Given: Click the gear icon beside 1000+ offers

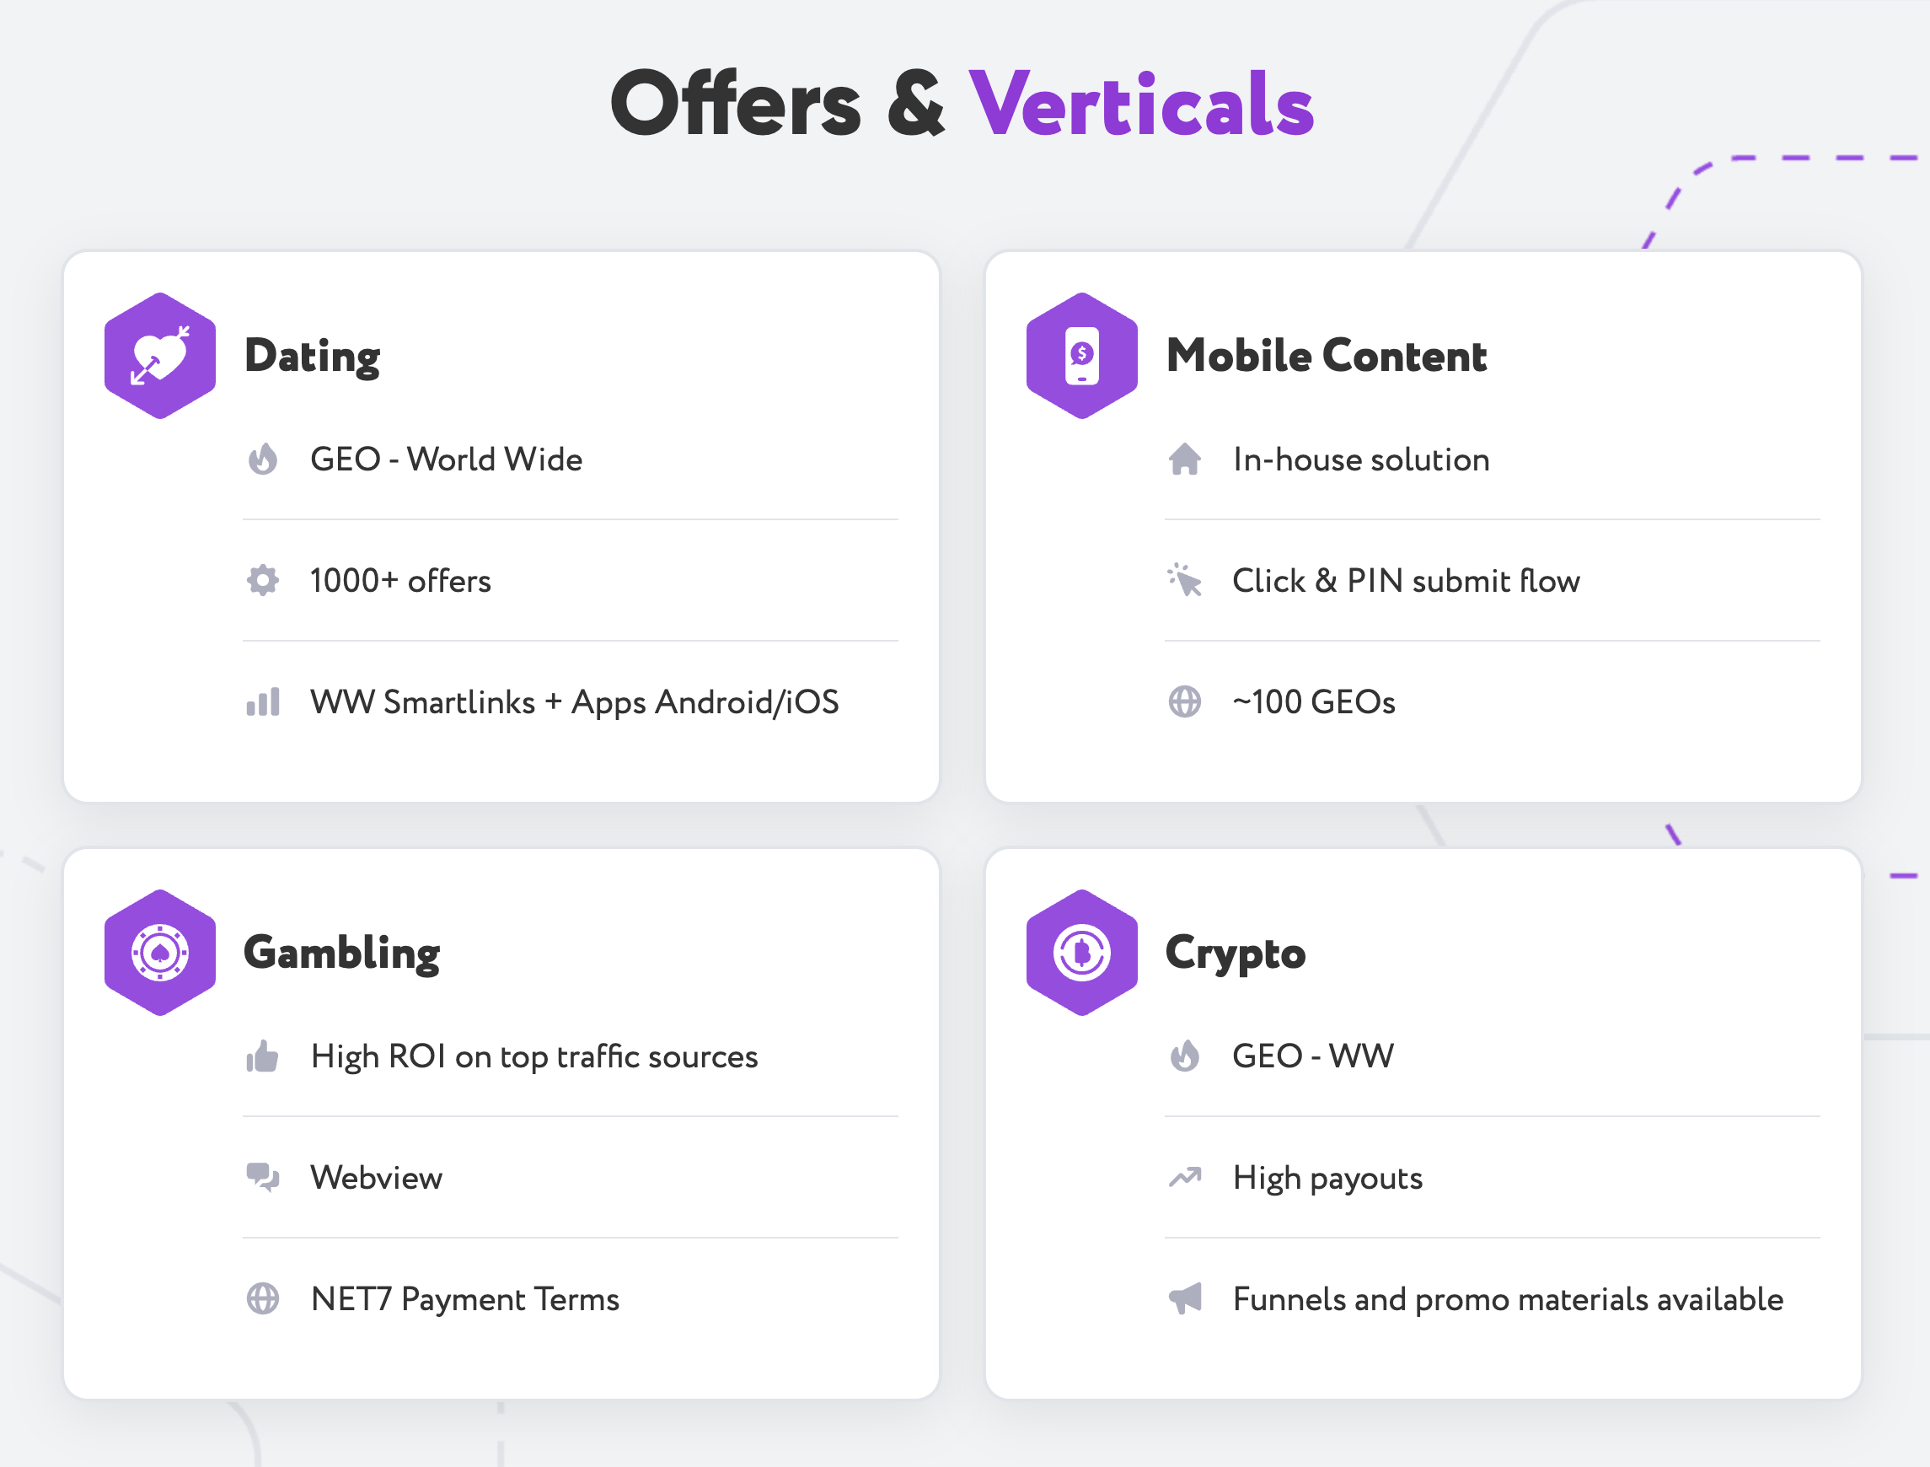Looking at the screenshot, I should pos(263,581).
